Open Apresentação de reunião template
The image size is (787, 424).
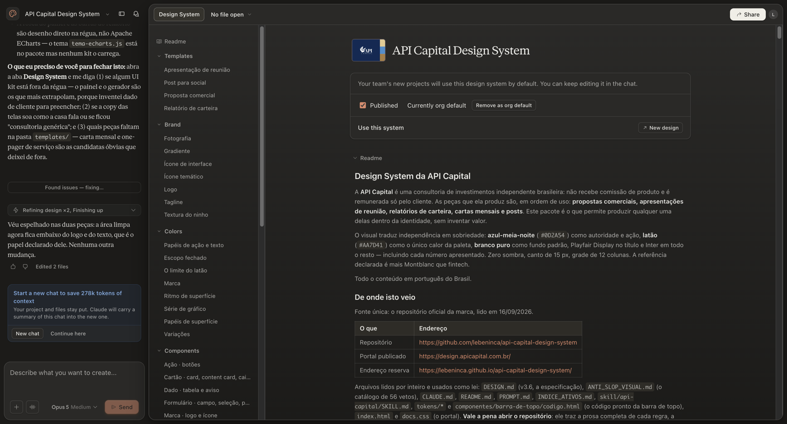tap(197, 70)
